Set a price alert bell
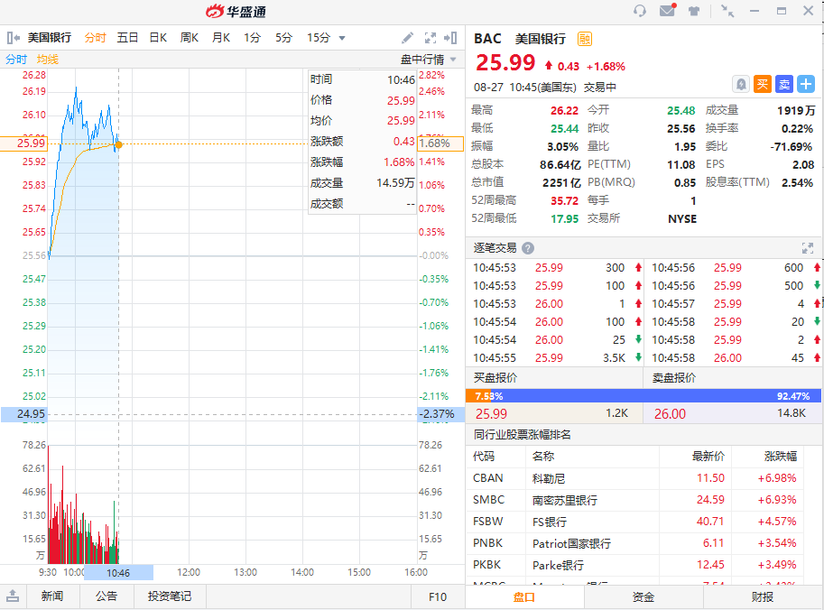This screenshot has width=824, height=610. point(741,84)
